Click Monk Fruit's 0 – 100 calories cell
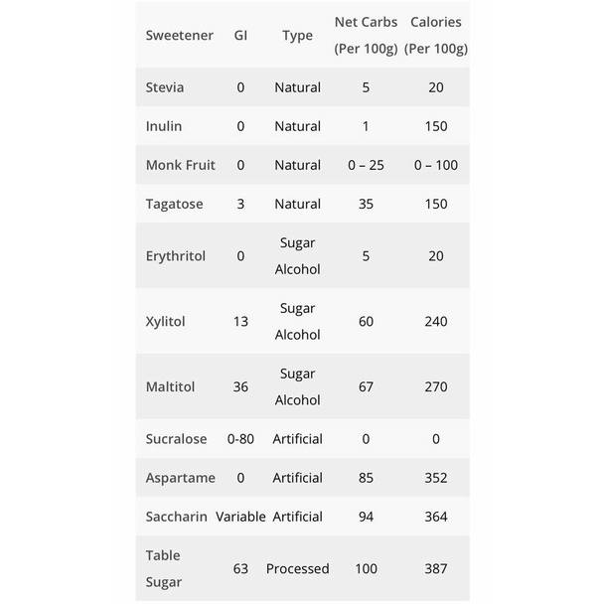The image size is (604, 604). click(x=436, y=165)
